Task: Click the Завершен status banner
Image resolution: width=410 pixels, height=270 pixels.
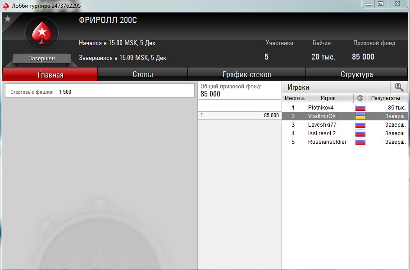Action: [x=42, y=58]
